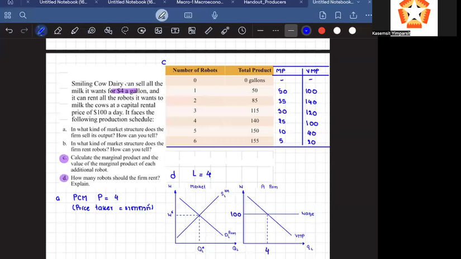Open the page thumbnails grid view
Viewport: 461px width, 259px height.
coord(8,15)
